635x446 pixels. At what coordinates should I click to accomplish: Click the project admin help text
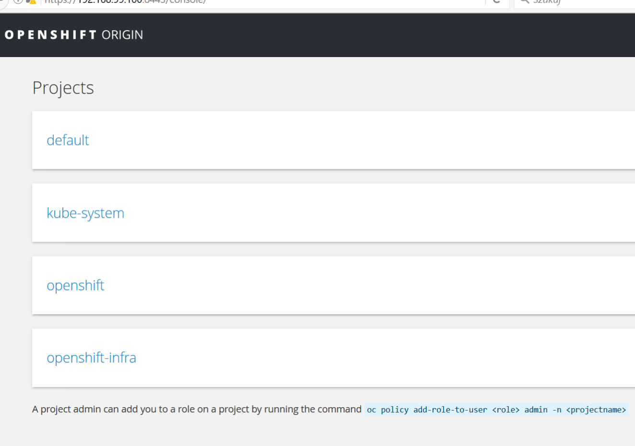(x=196, y=409)
